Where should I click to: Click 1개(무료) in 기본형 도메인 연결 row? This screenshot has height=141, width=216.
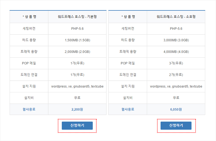pos(77,75)
